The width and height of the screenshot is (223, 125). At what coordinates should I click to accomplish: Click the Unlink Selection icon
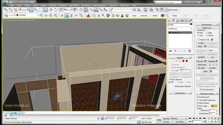click(x=11, y=10)
